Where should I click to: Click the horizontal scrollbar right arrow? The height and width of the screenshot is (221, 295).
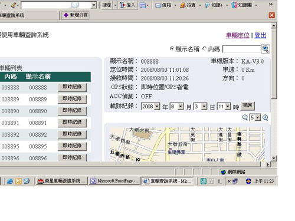267,164
